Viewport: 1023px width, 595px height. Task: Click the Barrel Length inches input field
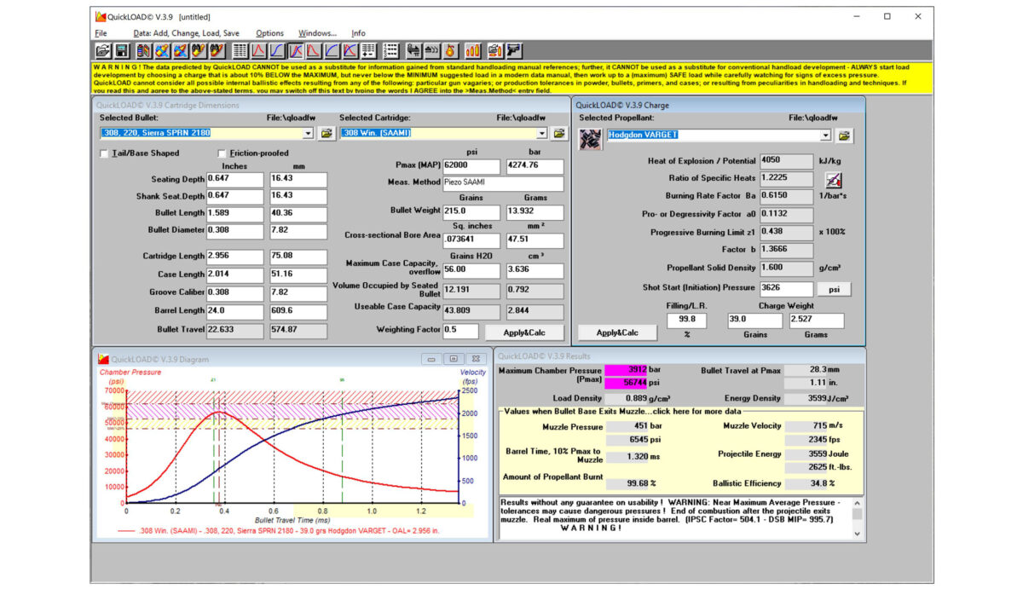tap(234, 311)
